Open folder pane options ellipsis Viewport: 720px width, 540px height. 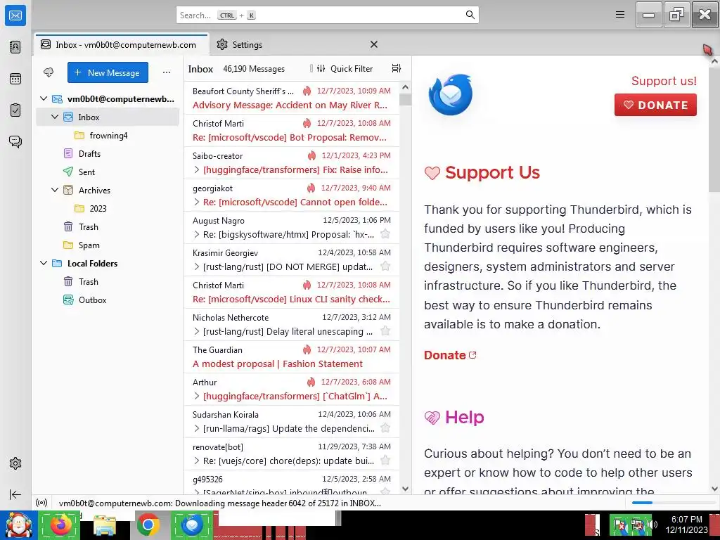point(167,72)
